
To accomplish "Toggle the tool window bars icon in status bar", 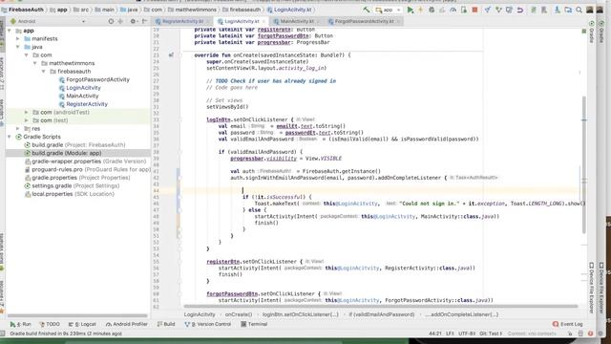I will pos(3,333).
